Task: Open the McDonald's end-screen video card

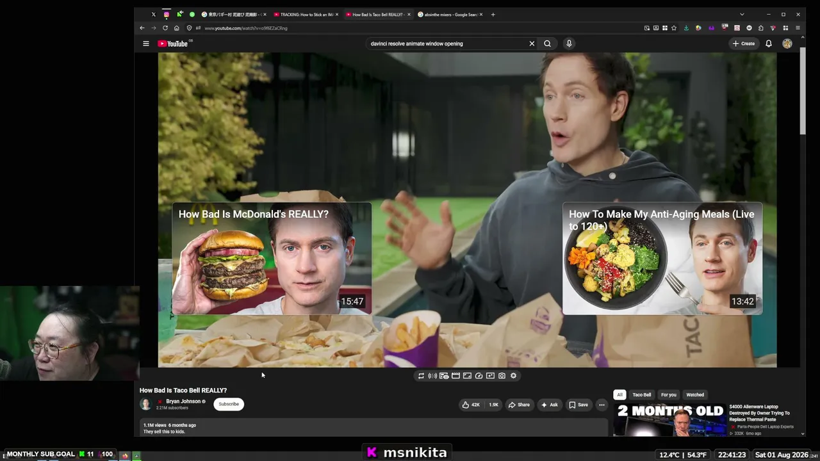Action: point(272,259)
